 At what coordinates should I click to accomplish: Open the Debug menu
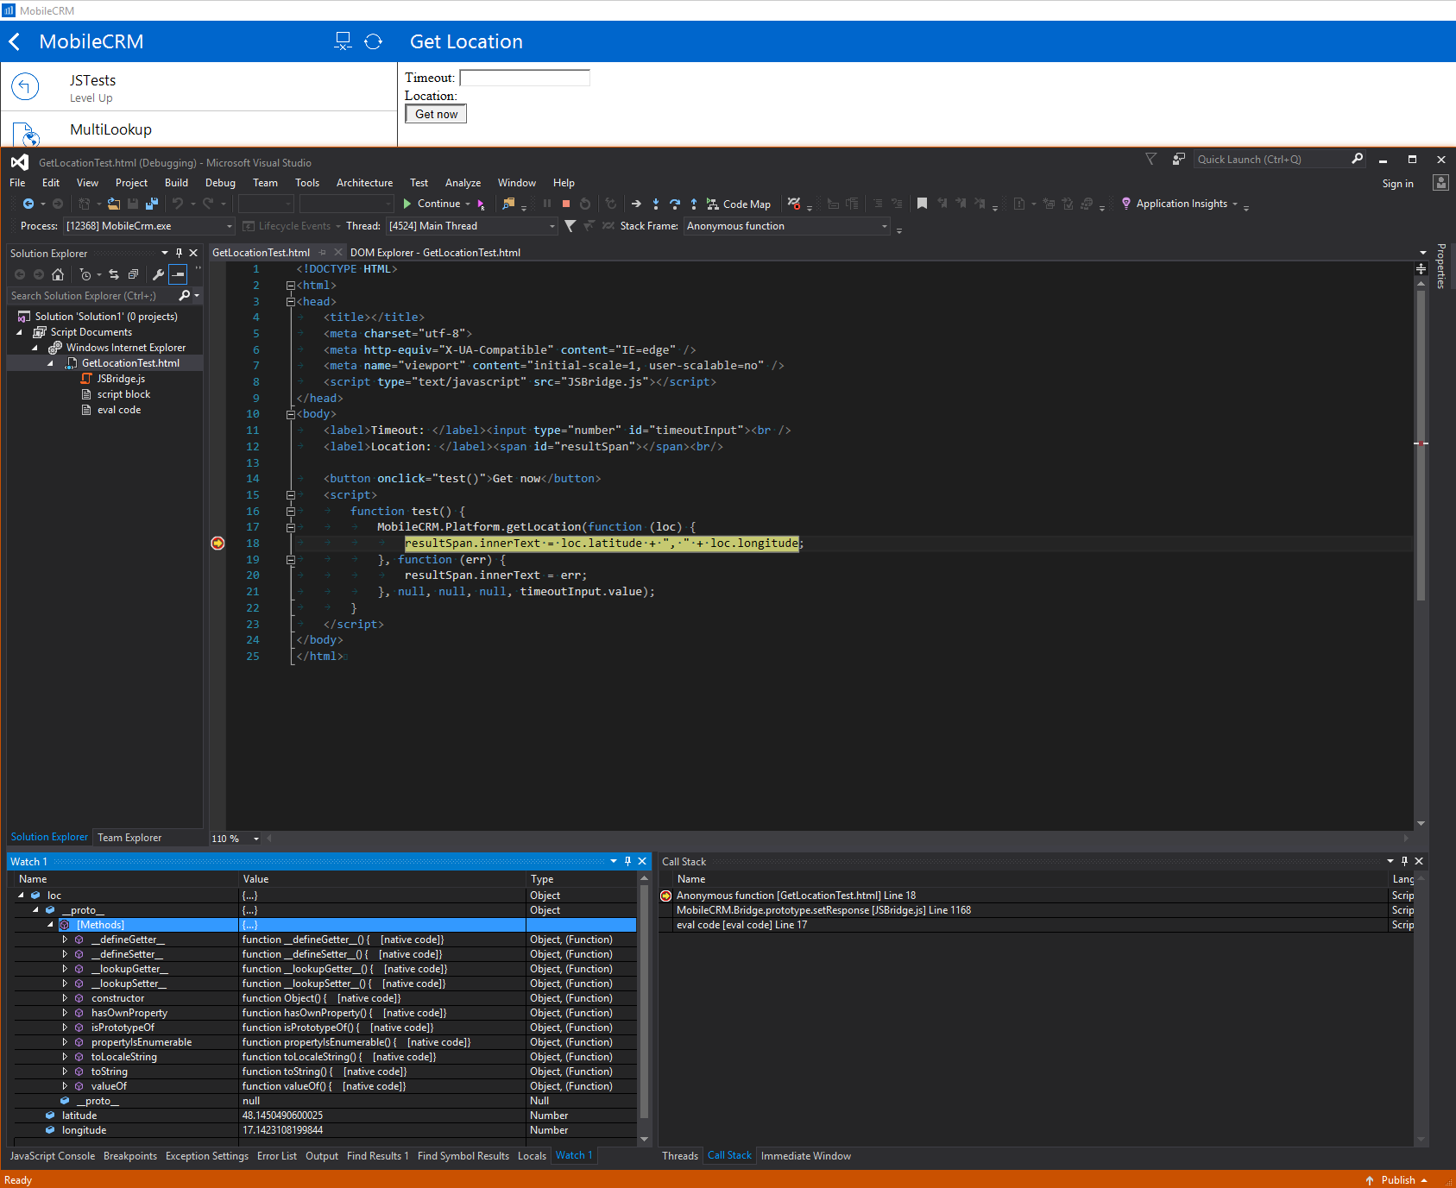(220, 183)
